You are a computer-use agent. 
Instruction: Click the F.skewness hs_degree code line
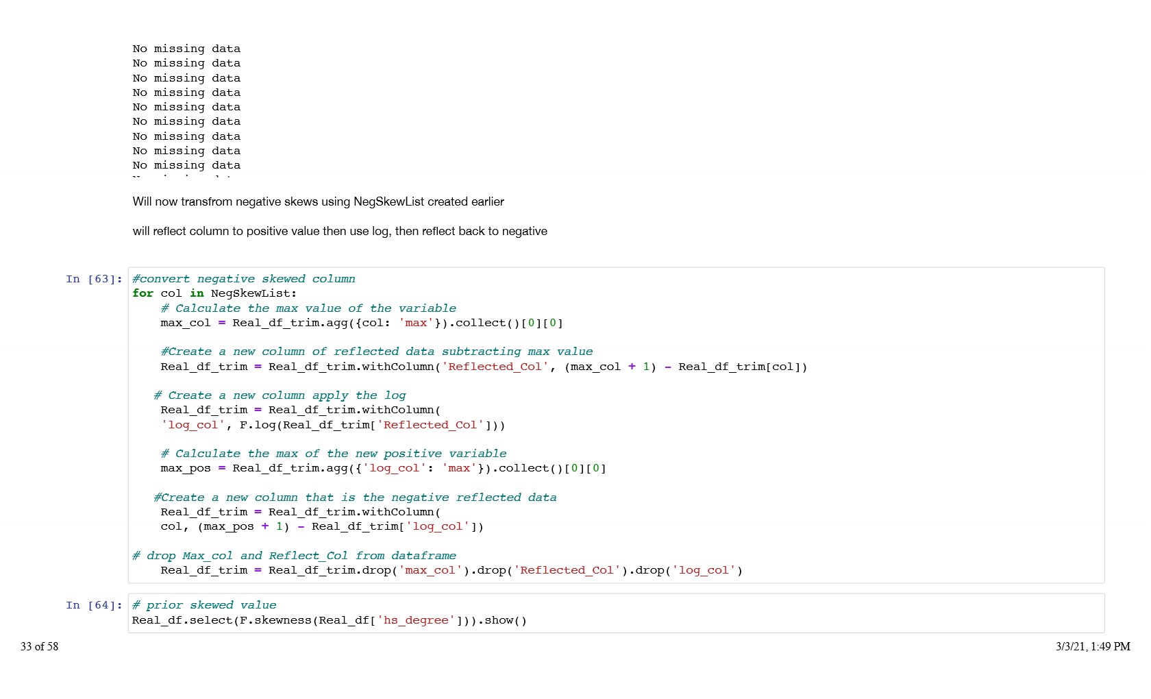coord(329,620)
